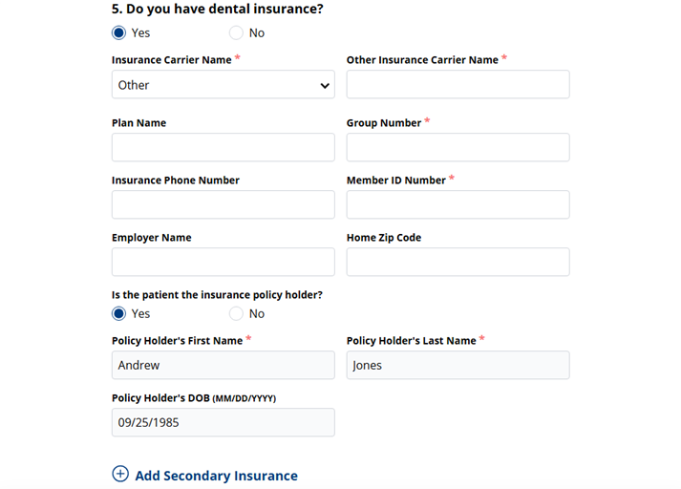
Task: Click the dental insurance question heading
Action: [x=217, y=10]
